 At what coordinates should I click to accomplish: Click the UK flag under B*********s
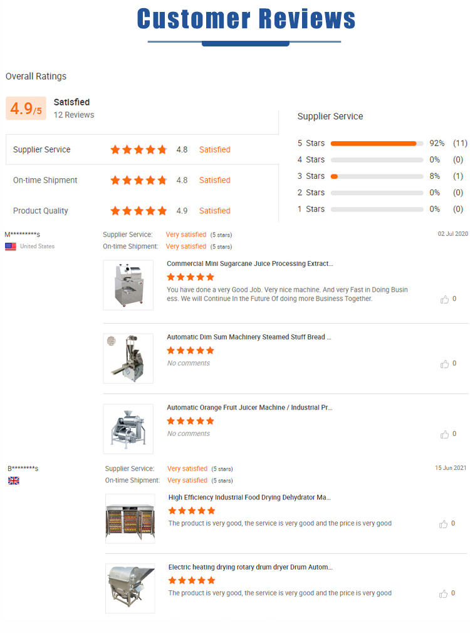click(14, 481)
